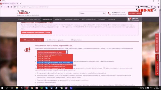The height and width of the screenshot is (90, 161).
Task: Switch to the Opera browser taskbar icon
Action: (27, 88)
